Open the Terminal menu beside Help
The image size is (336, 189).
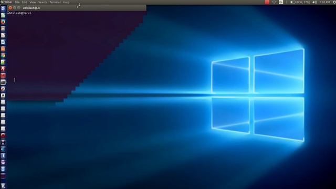pos(55,2)
